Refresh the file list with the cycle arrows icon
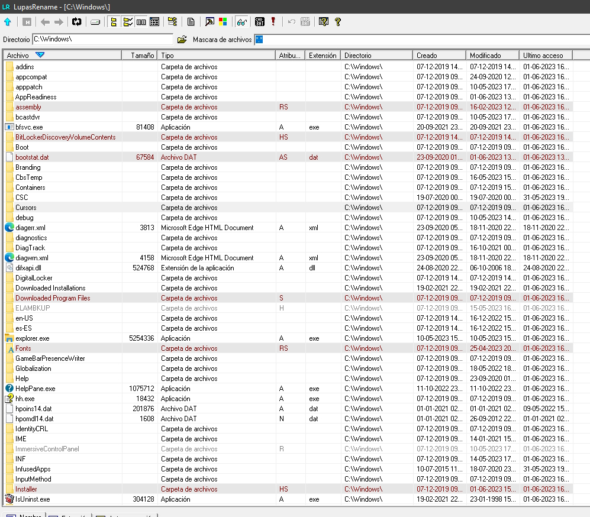The image size is (590, 517). click(77, 22)
